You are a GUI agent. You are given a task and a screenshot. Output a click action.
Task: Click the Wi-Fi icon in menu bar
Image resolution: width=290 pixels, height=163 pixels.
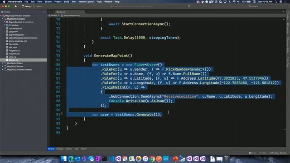pyautogui.click(x=234, y=2)
